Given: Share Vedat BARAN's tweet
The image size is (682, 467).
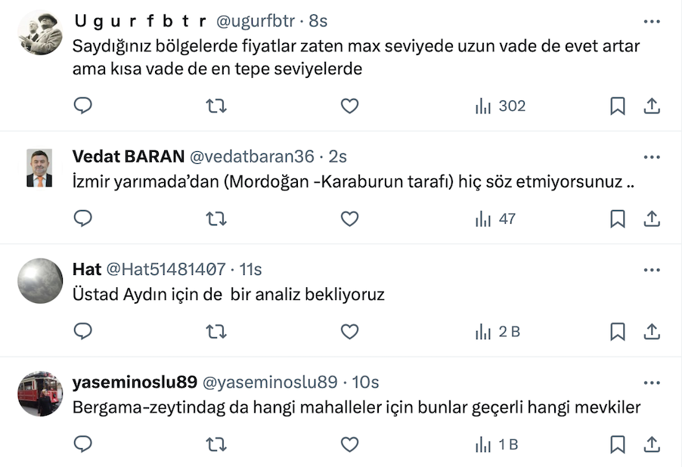Looking at the screenshot, I should tap(652, 219).
